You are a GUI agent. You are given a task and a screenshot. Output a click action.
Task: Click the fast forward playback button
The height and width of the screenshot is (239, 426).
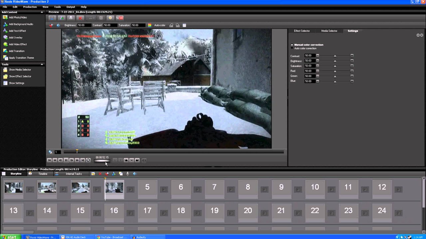coord(77,160)
